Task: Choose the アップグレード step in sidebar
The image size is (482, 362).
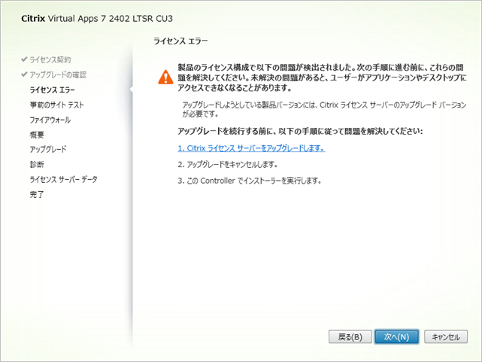Action: coord(48,150)
